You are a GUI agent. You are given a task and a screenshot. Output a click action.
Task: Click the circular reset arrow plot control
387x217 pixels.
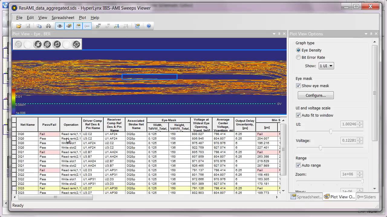57,45
